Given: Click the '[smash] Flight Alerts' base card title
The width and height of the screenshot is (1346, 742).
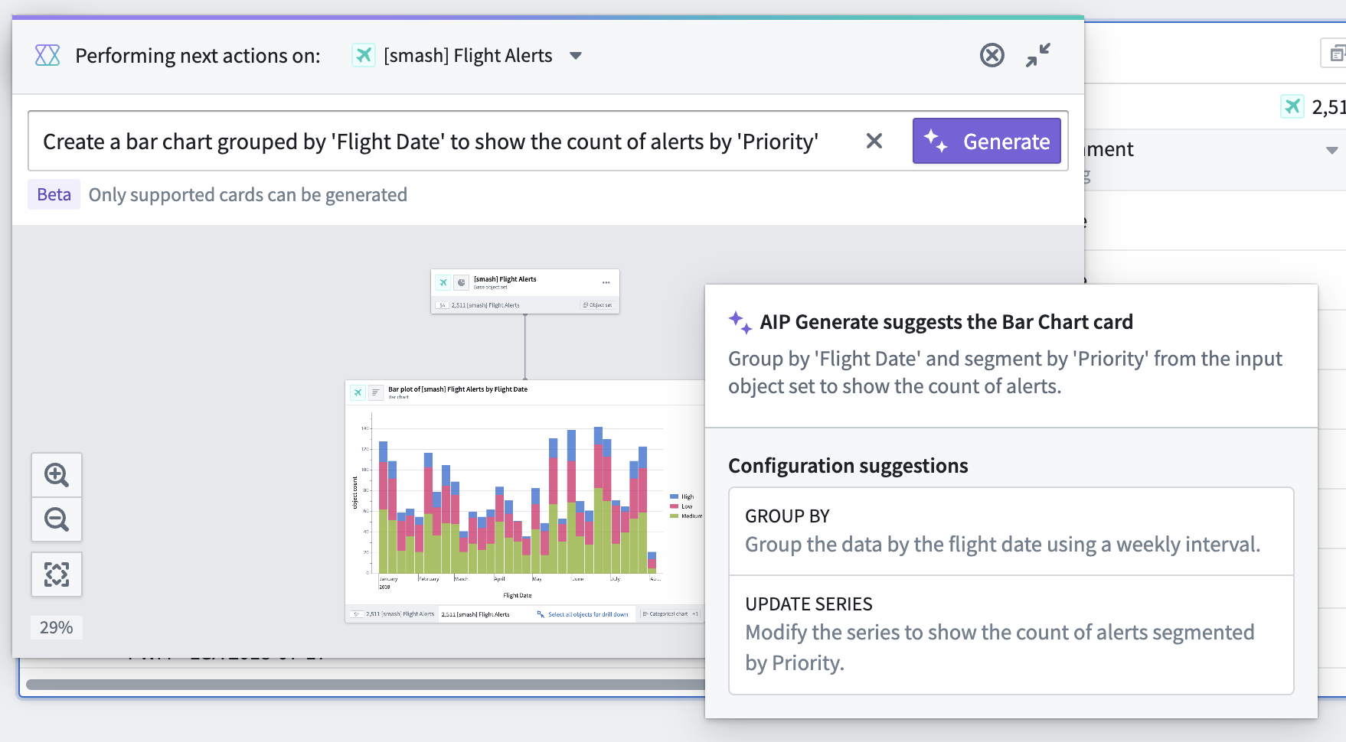Looking at the screenshot, I should coord(505,279).
